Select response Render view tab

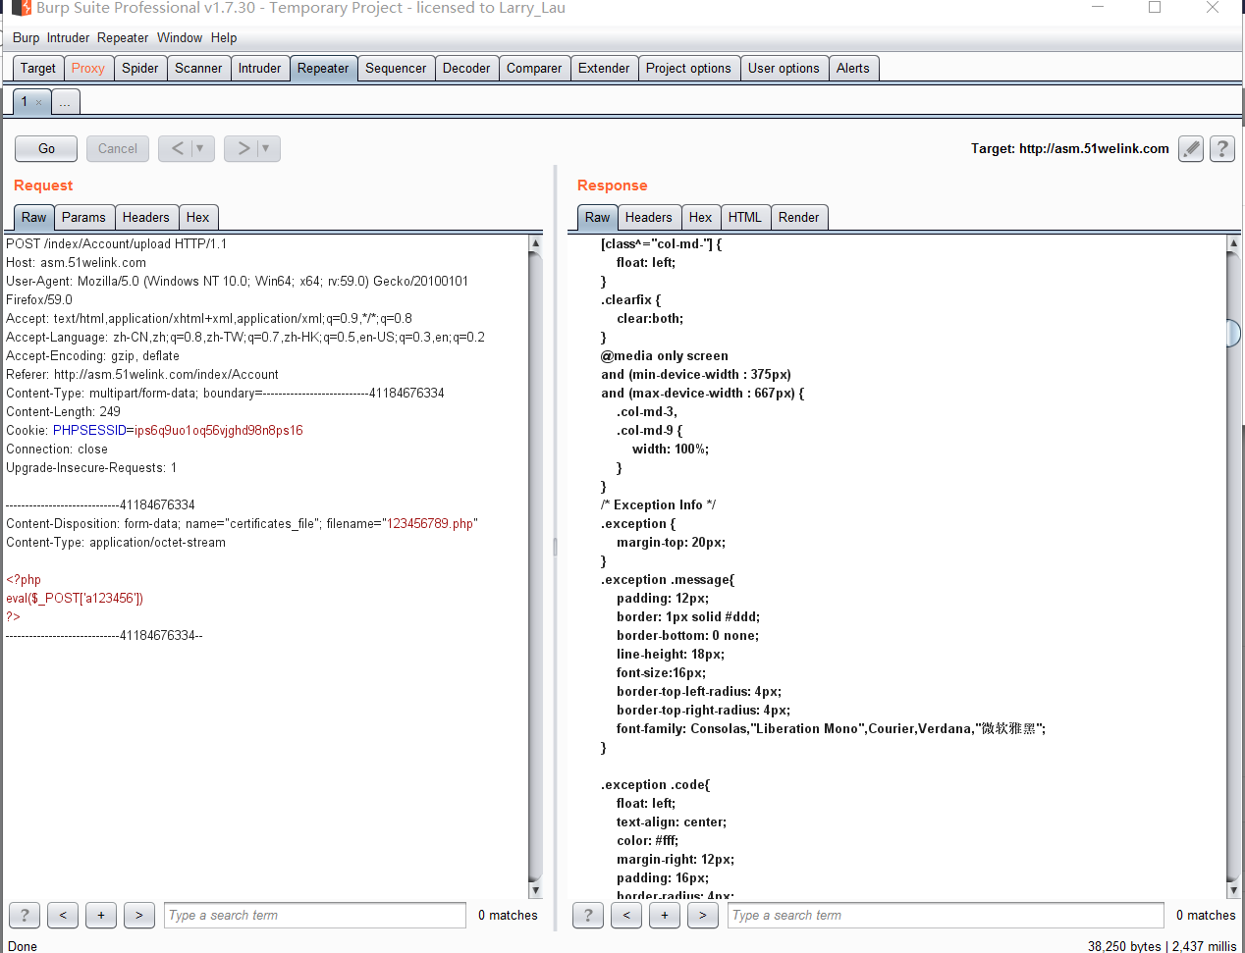799,217
